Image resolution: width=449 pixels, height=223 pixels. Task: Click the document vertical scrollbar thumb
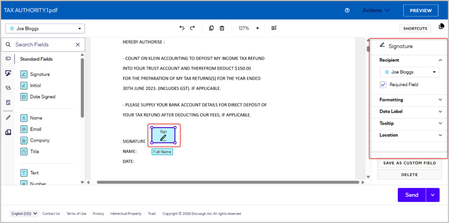pyautogui.click(x=368, y=49)
